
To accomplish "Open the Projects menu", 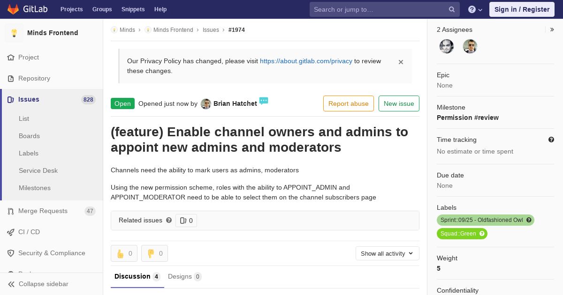I will coord(71,9).
